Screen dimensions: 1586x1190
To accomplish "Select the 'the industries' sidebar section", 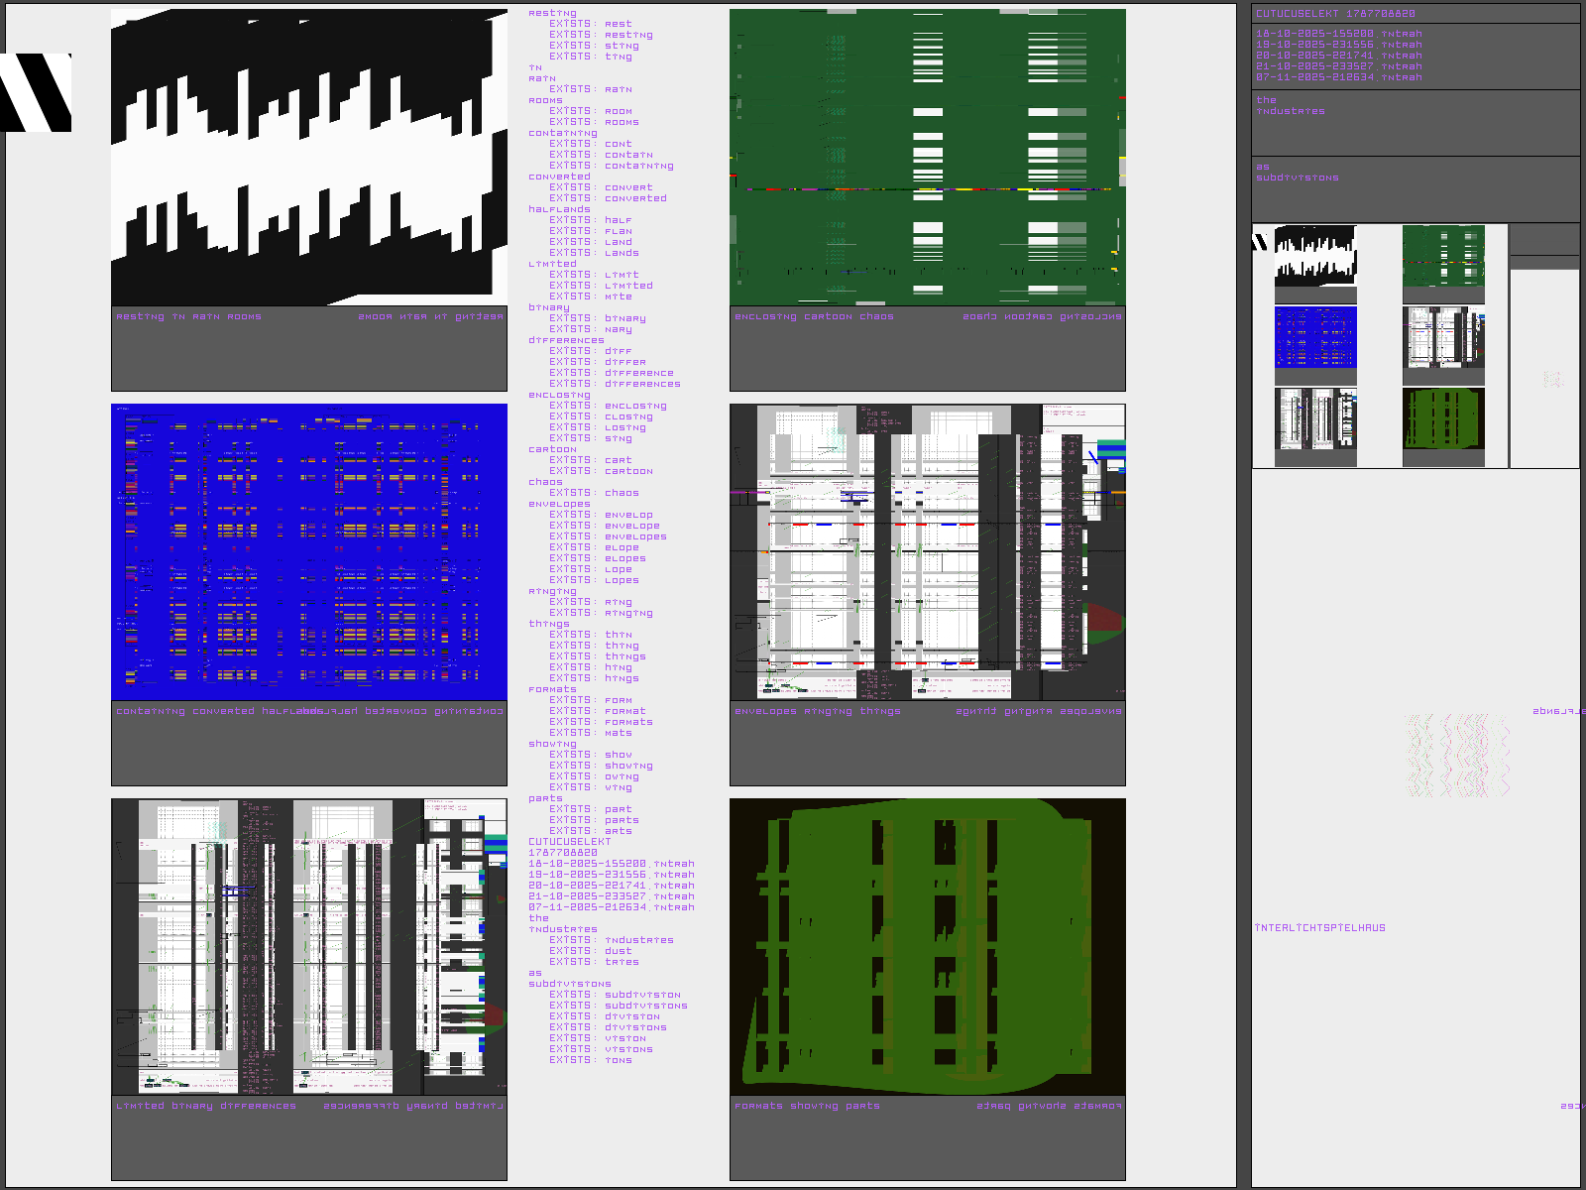I will 1290,106.
